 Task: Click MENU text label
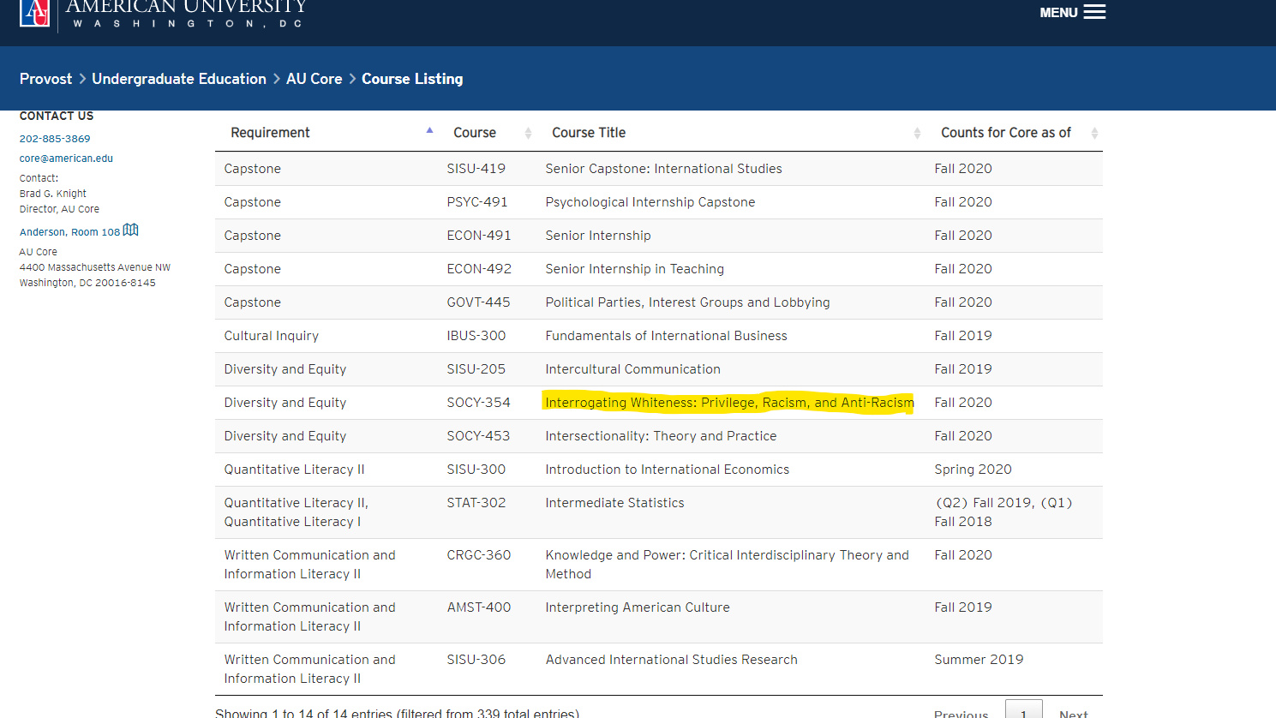(x=1058, y=13)
